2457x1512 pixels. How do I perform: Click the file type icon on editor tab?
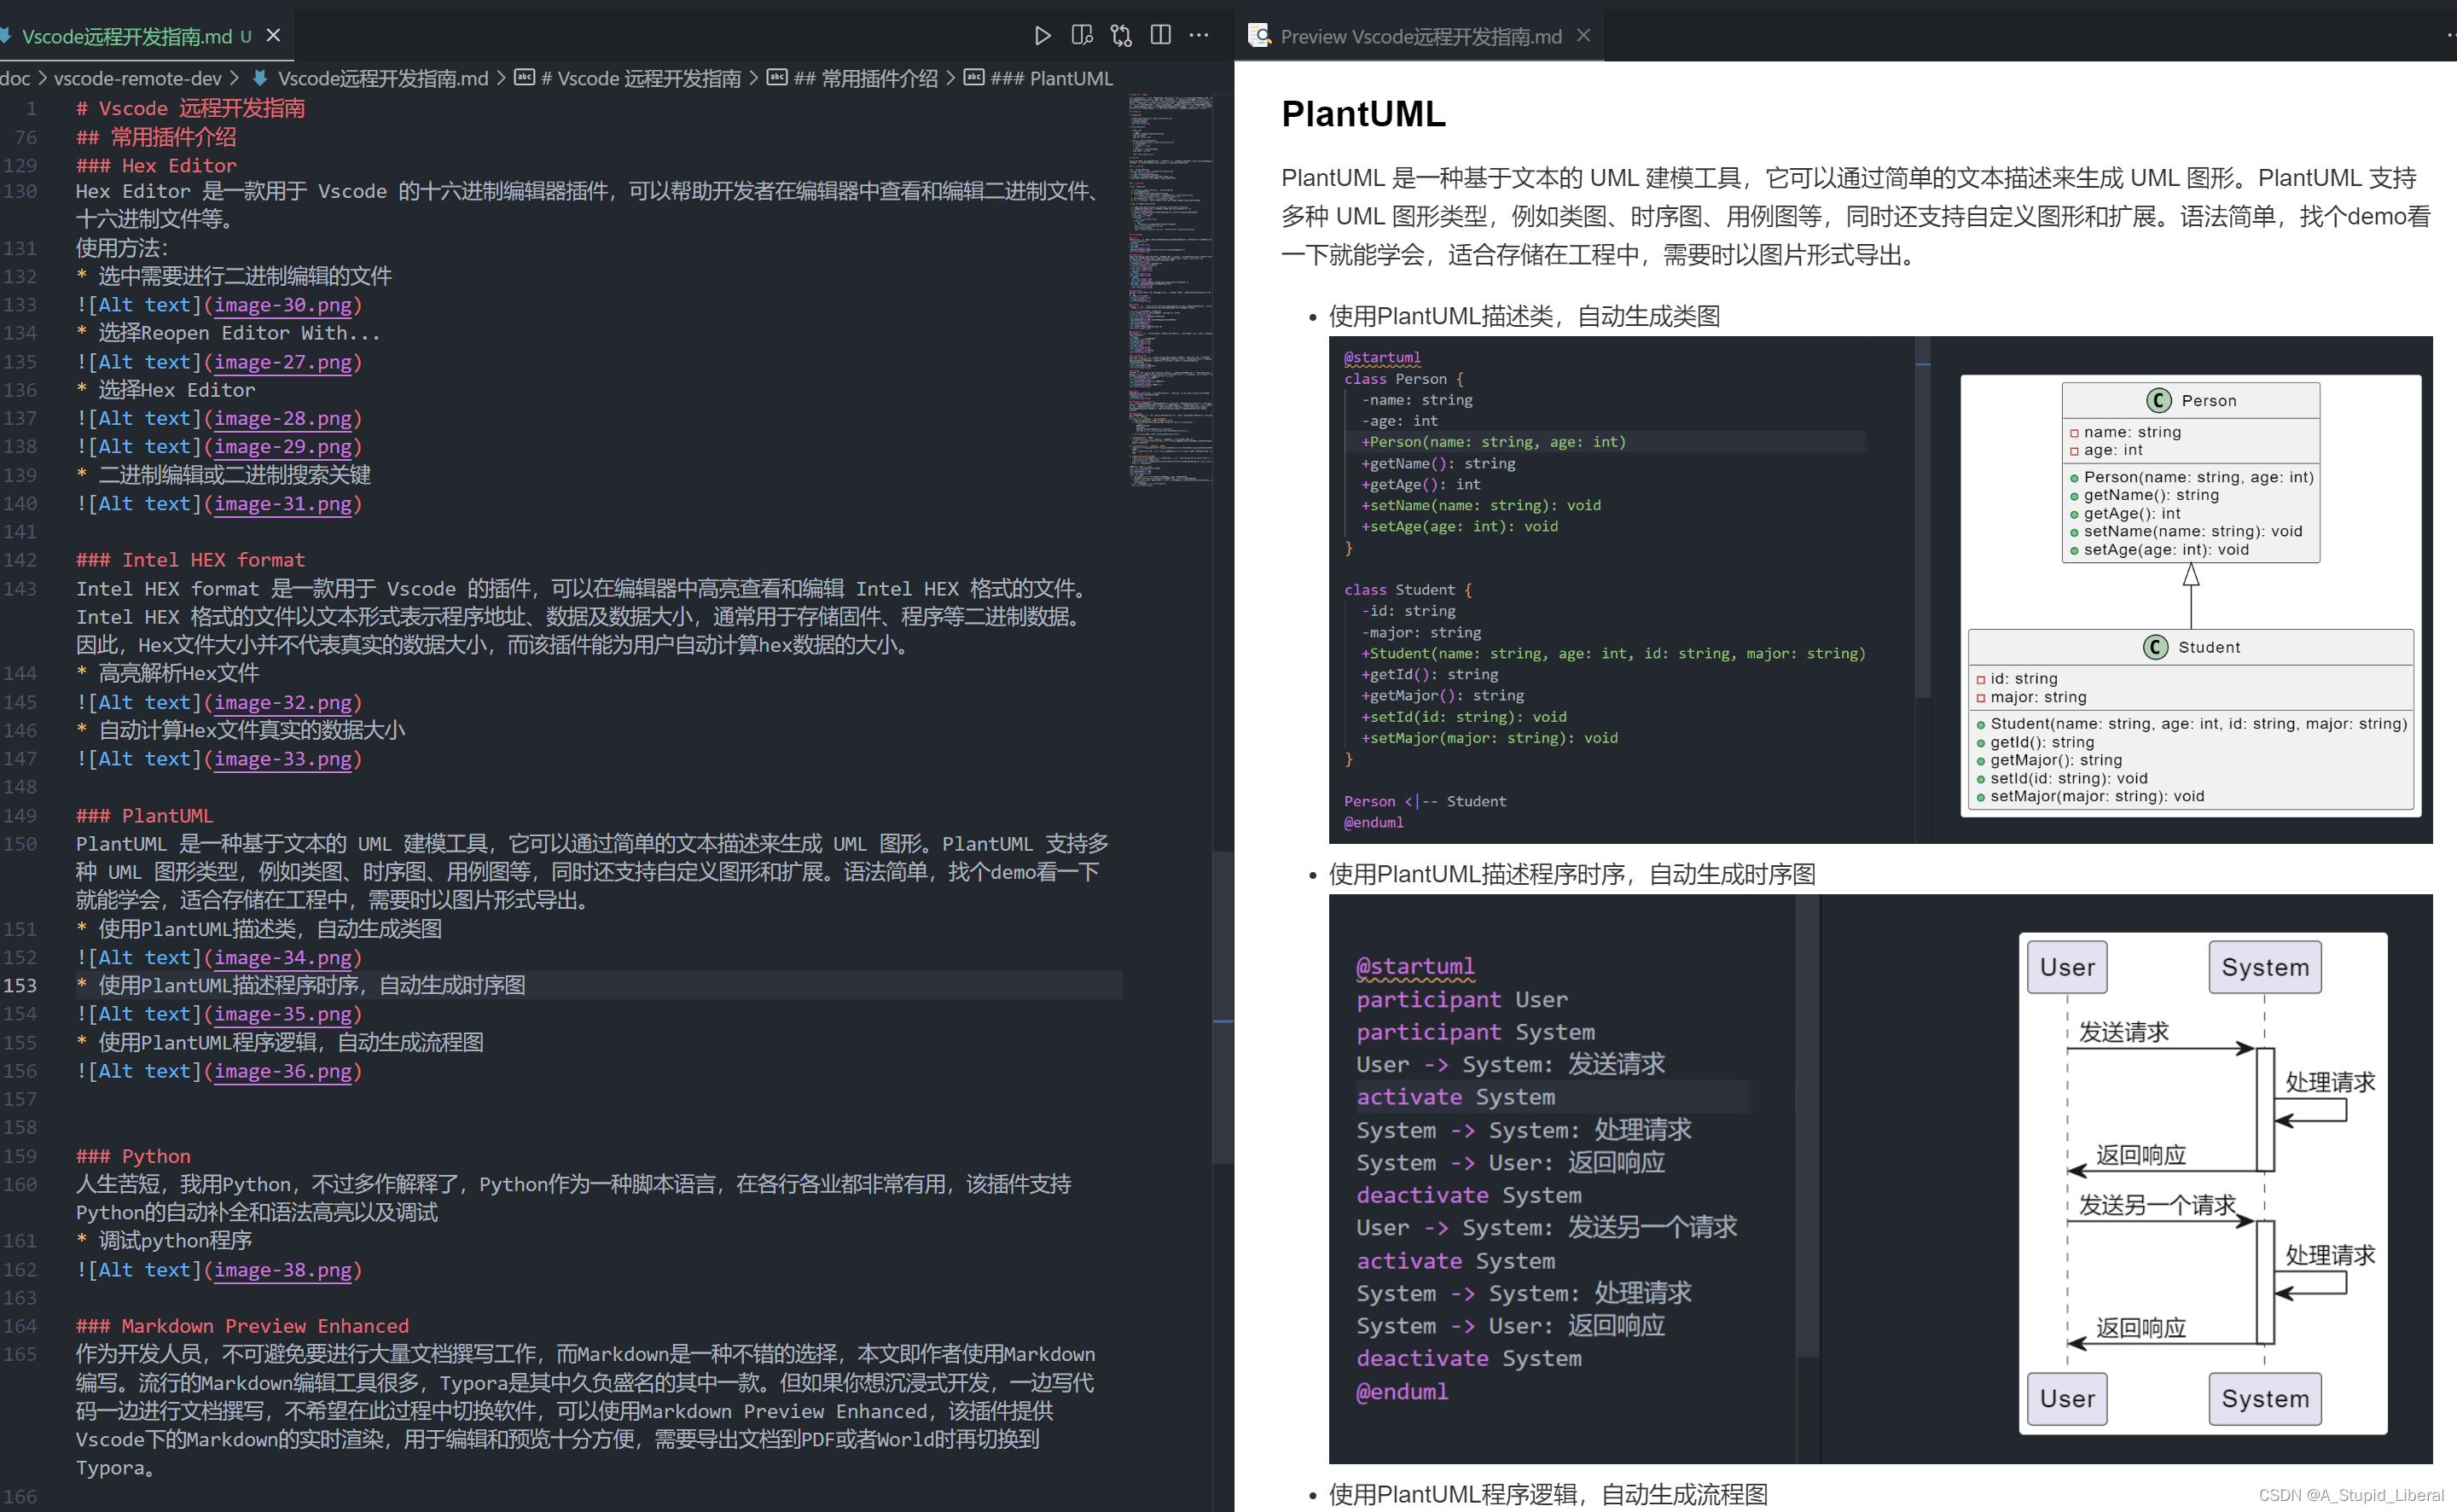(6, 36)
